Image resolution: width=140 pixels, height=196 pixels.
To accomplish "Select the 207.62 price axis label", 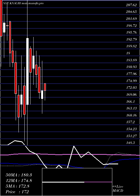I will coord(132,5).
